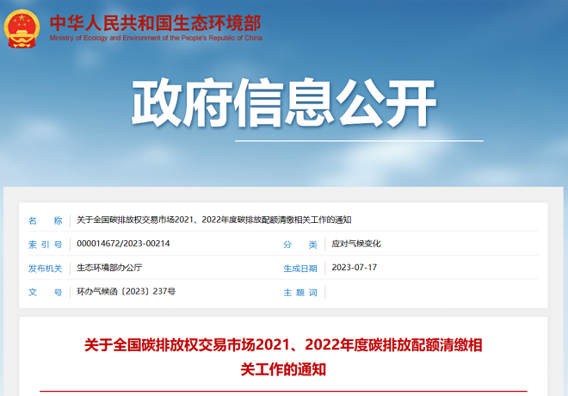568x396 pixels.
Task: Select the date 2023-07-17
Action: click(354, 268)
